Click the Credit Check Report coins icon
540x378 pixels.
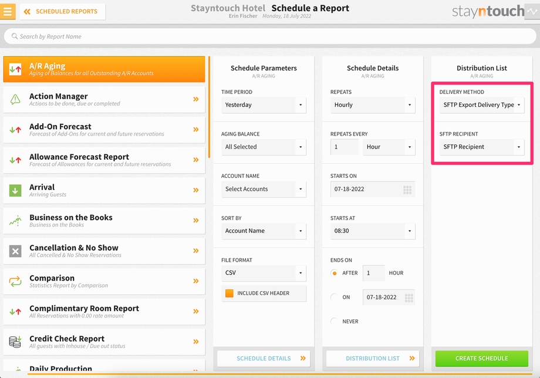pyautogui.click(x=15, y=342)
